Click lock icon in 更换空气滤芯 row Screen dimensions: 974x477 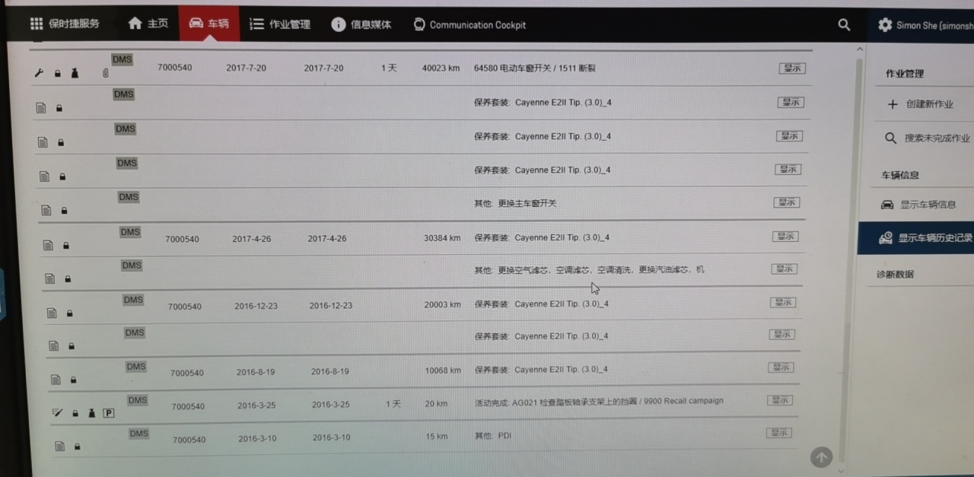click(68, 279)
